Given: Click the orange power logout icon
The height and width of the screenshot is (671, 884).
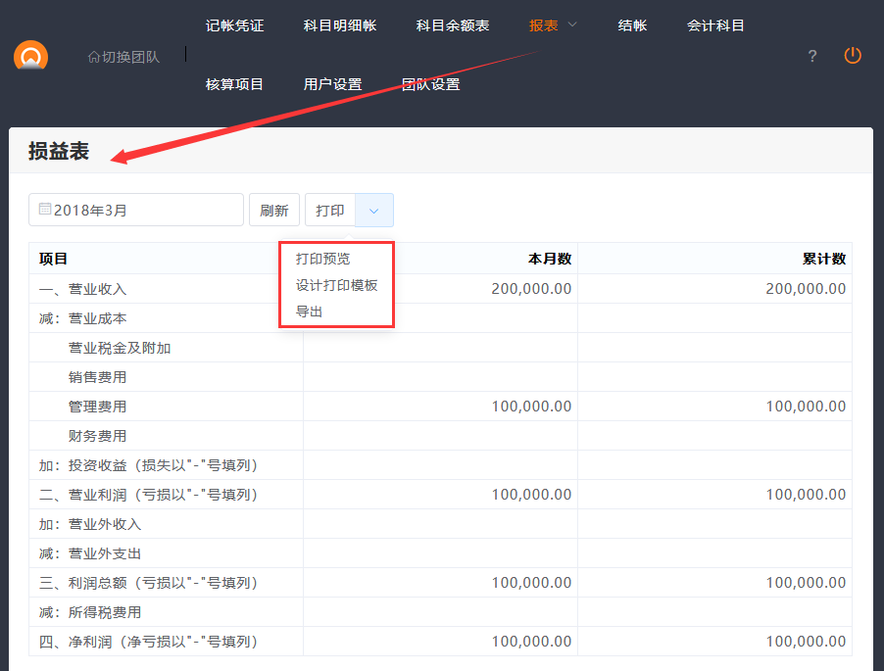Looking at the screenshot, I should pyautogui.click(x=853, y=56).
